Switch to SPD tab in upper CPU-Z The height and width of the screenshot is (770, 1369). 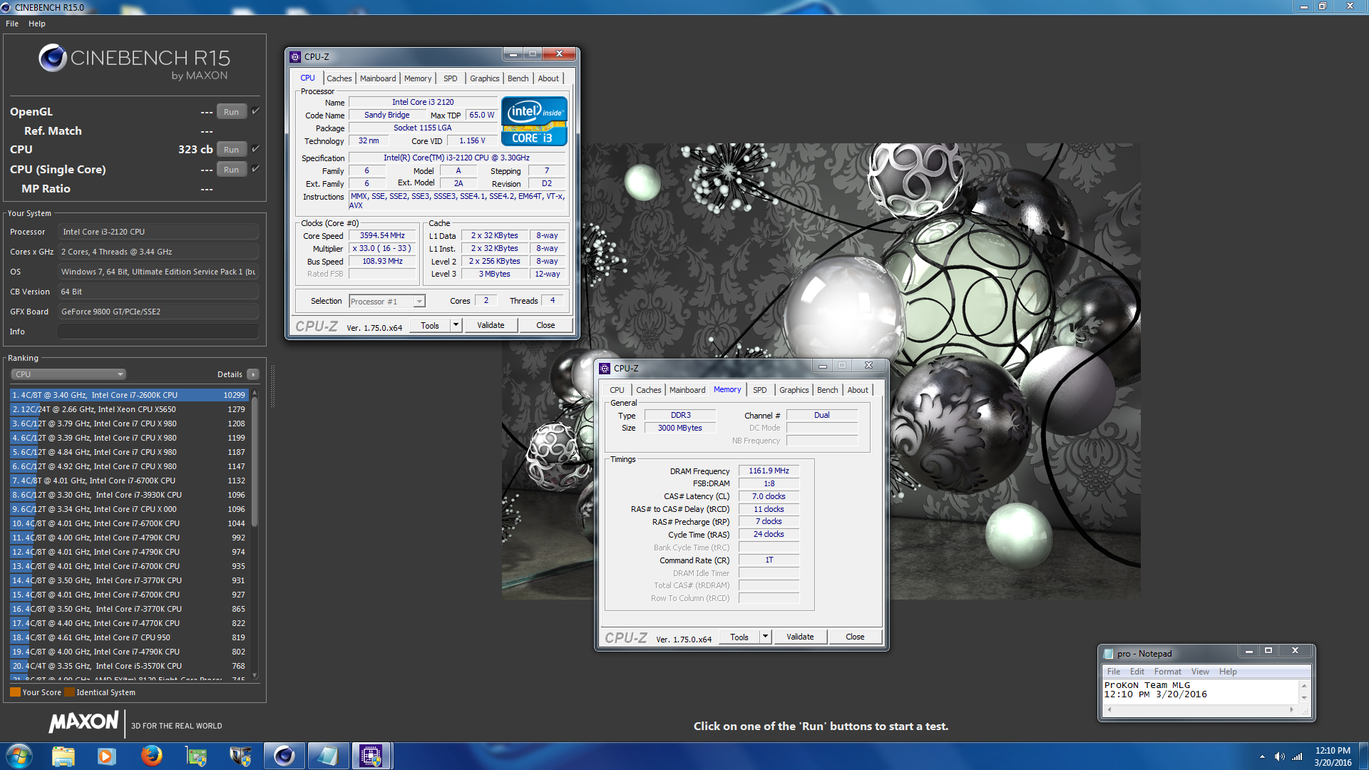(x=451, y=78)
